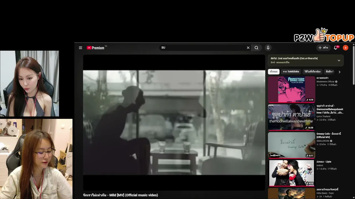Open the account avatar menu
The image size is (355, 199).
[345, 48]
